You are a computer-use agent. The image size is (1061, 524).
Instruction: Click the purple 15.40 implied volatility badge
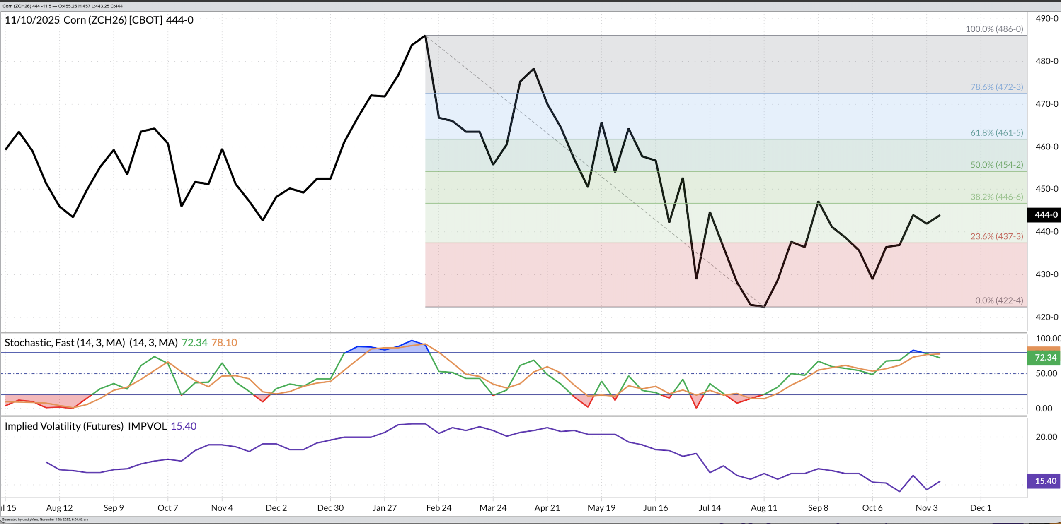click(x=1044, y=481)
